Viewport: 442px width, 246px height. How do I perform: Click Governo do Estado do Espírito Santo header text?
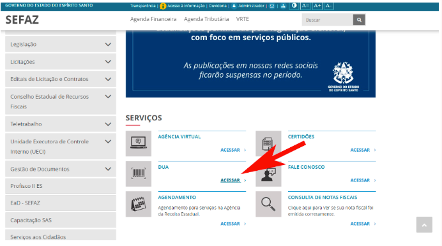[49, 6]
